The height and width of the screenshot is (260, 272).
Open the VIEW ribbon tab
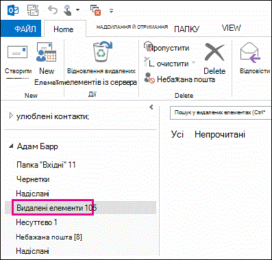pos(231,28)
